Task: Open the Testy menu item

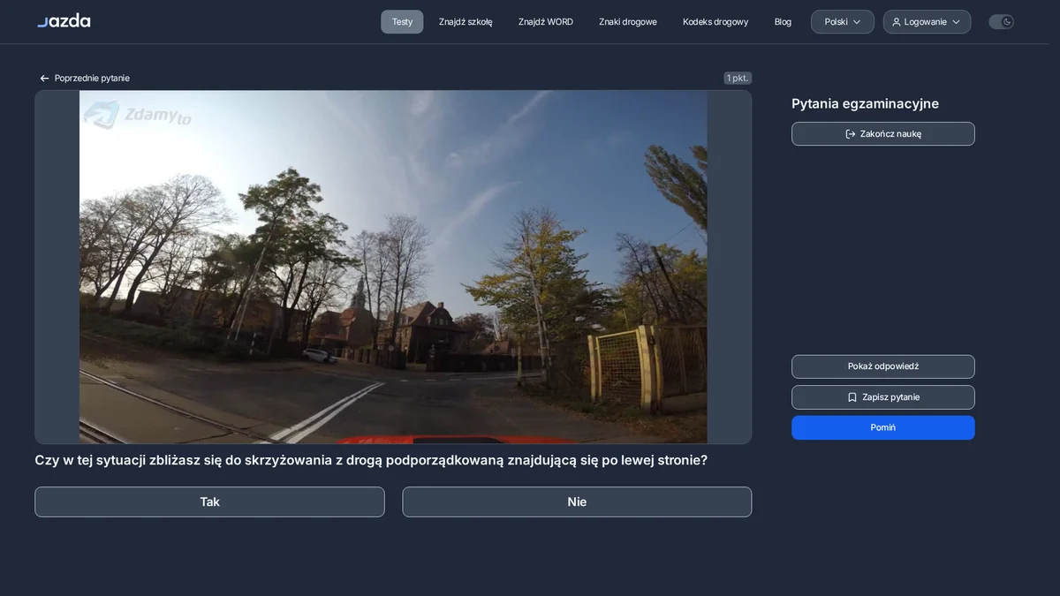Action: (402, 22)
